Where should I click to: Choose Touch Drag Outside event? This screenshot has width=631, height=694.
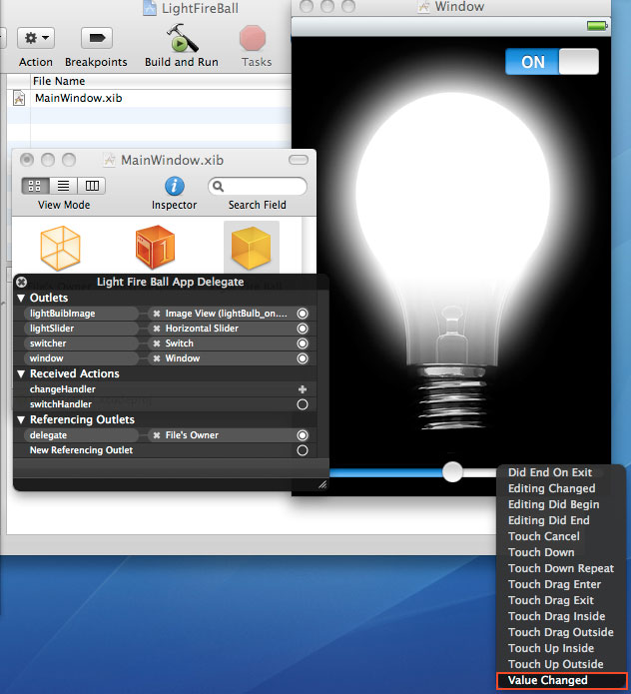coord(561,632)
